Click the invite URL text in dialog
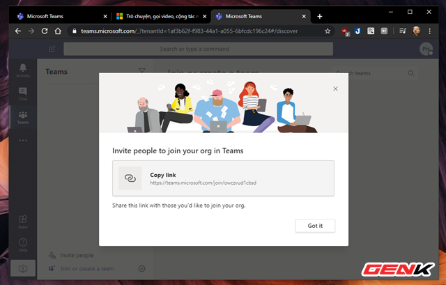Screen dimensions: 446x285 [x=203, y=183]
